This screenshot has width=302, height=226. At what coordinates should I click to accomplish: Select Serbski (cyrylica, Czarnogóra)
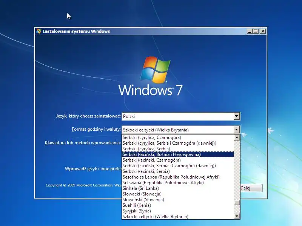[178, 137]
